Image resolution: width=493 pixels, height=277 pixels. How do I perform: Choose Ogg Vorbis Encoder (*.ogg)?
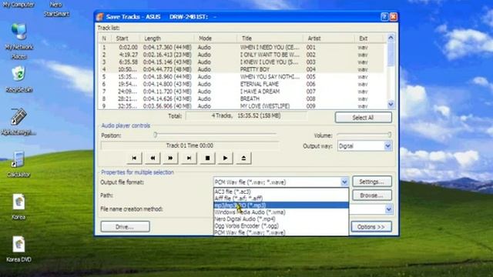[x=280, y=225]
